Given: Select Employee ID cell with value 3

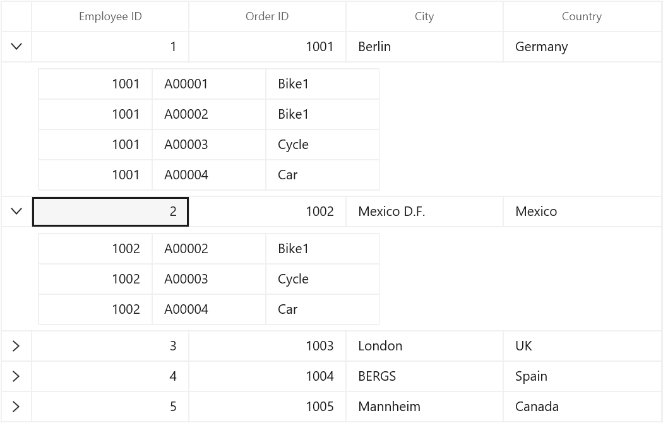Looking at the screenshot, I should click(110, 346).
